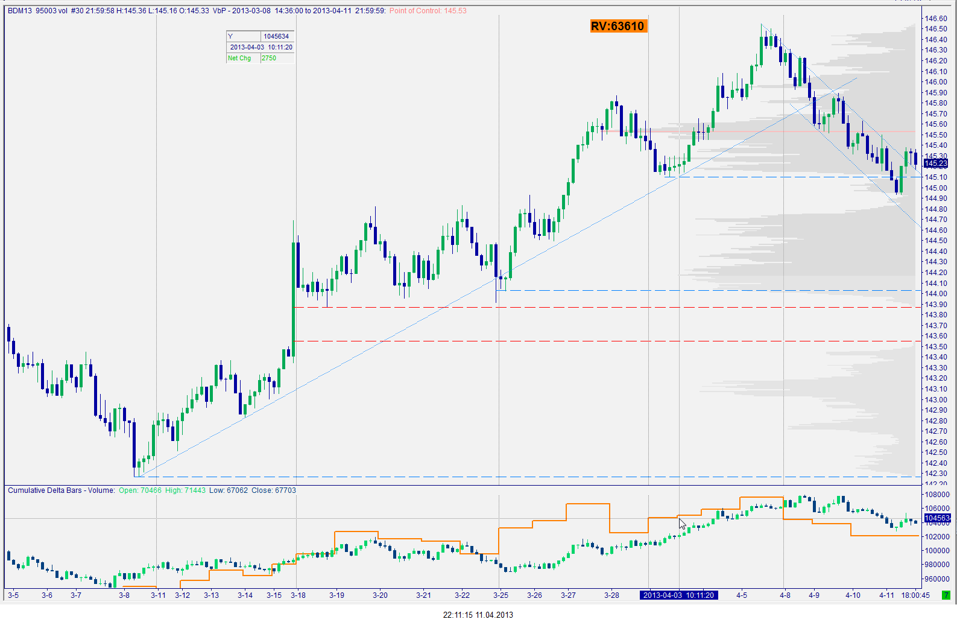Click the Open: 70466 value in delta header
Viewport: 957px width, 625px height.
pos(140,490)
